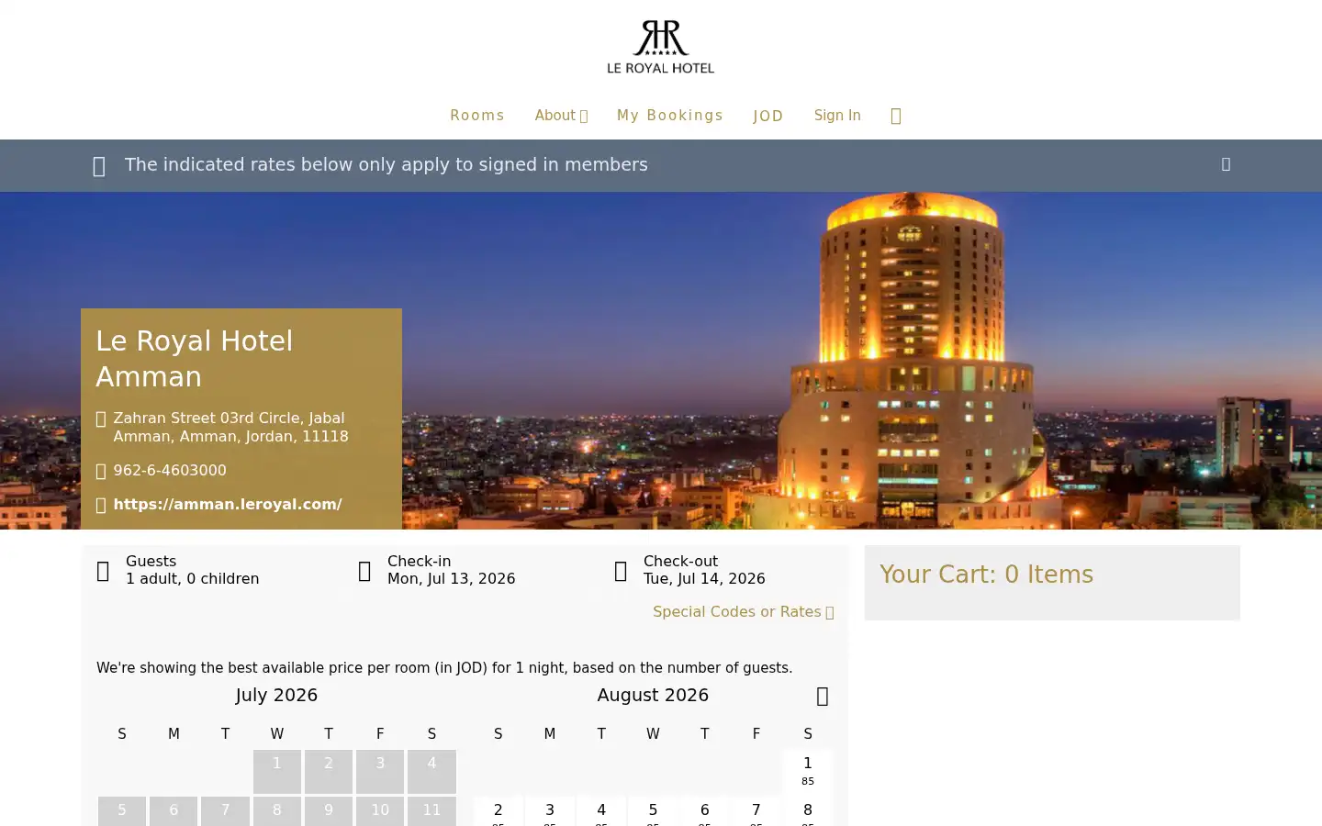Image resolution: width=1322 pixels, height=826 pixels.
Task: Open the amman.leroyal.com website link
Action: click(228, 505)
